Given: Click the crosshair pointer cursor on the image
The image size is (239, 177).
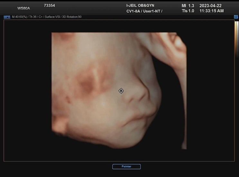Looking at the screenshot, I should 121,91.
